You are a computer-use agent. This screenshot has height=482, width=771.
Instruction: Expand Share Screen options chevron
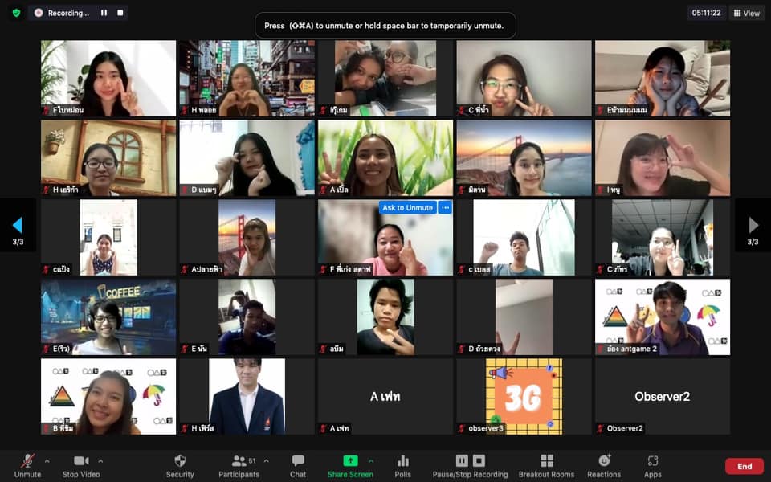[371, 461]
